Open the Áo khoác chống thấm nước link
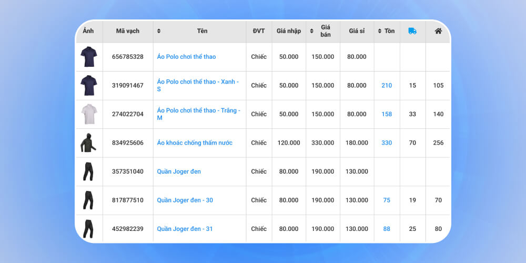This screenshot has height=263, width=526. 195,143
